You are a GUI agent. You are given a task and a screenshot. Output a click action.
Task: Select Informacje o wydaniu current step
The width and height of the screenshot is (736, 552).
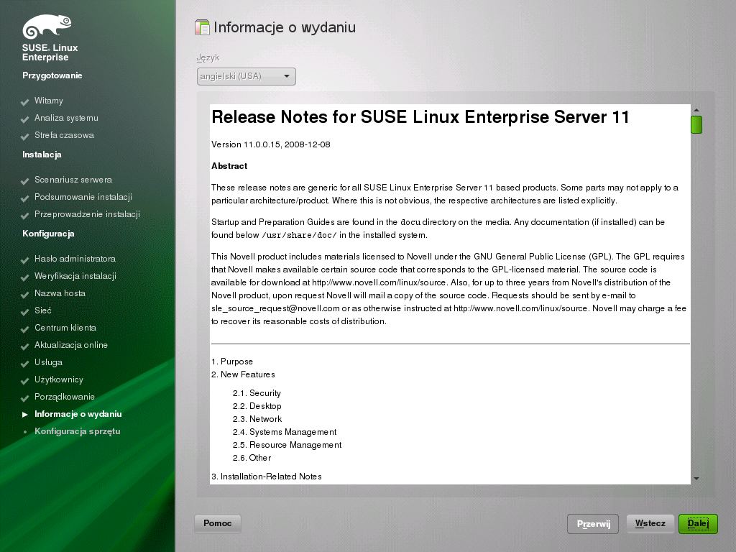pyautogui.click(x=78, y=414)
